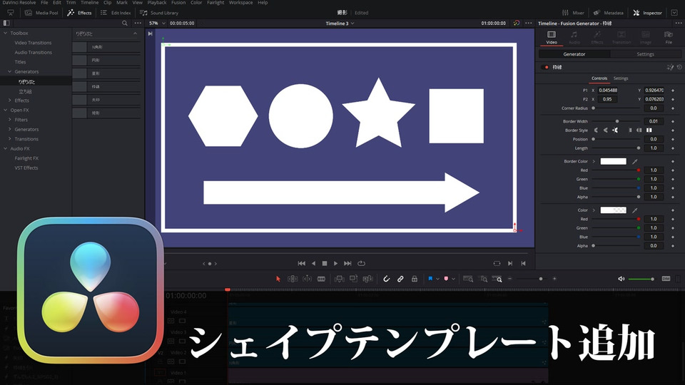Viewport: 685px width, 385px height.
Task: Toggle Linked Selection chain icon
Action: (400, 279)
